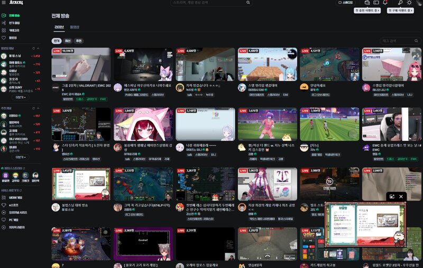Close the floating mini player
The height and width of the screenshot is (268, 423).
point(401,197)
